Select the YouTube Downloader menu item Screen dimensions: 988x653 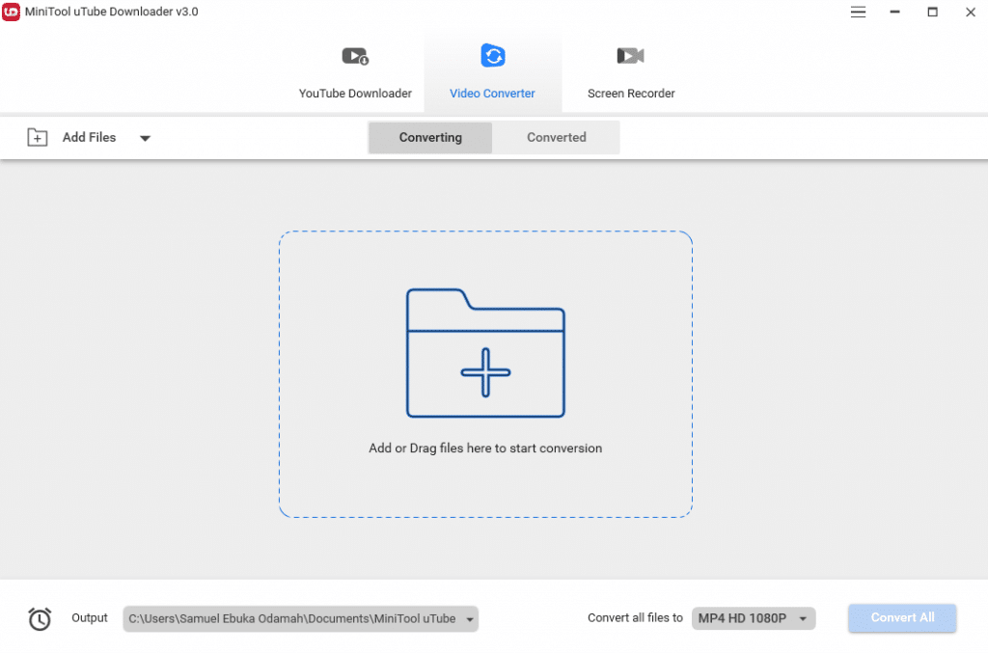click(354, 94)
